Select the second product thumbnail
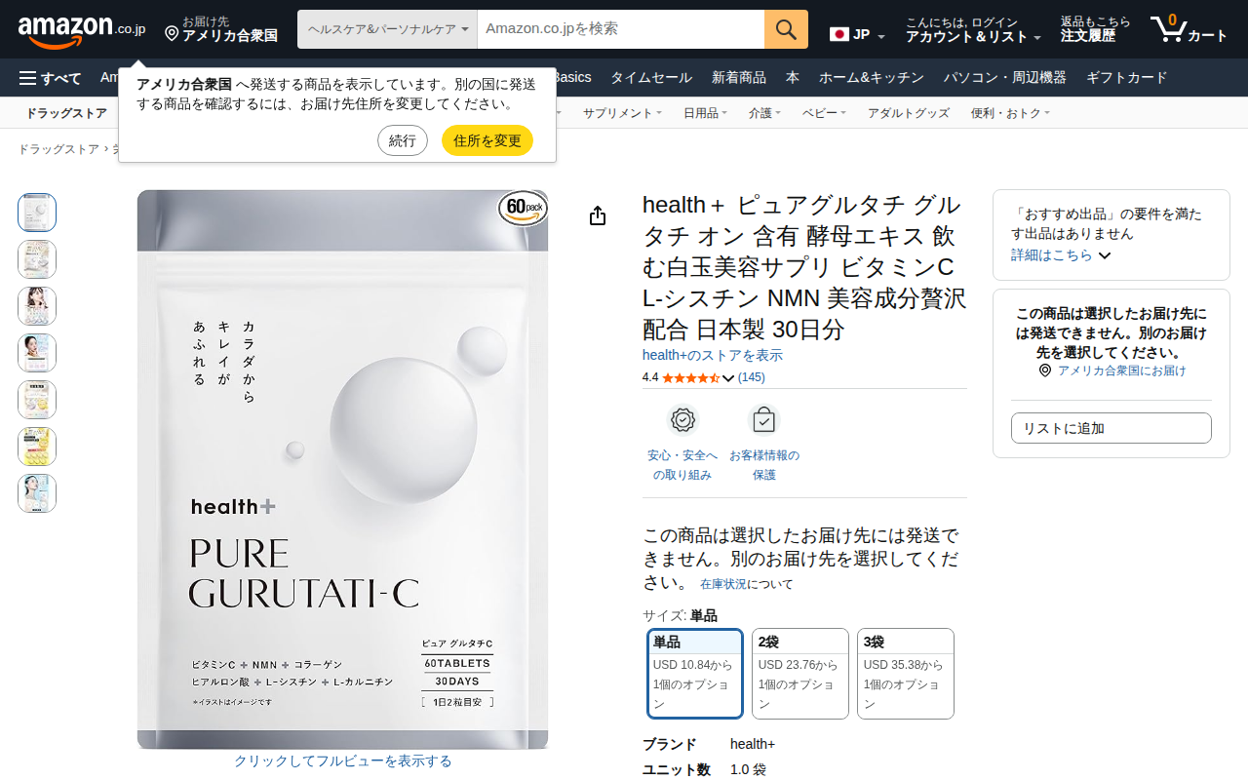Screen dimensions: 1248x780 tap(37, 259)
